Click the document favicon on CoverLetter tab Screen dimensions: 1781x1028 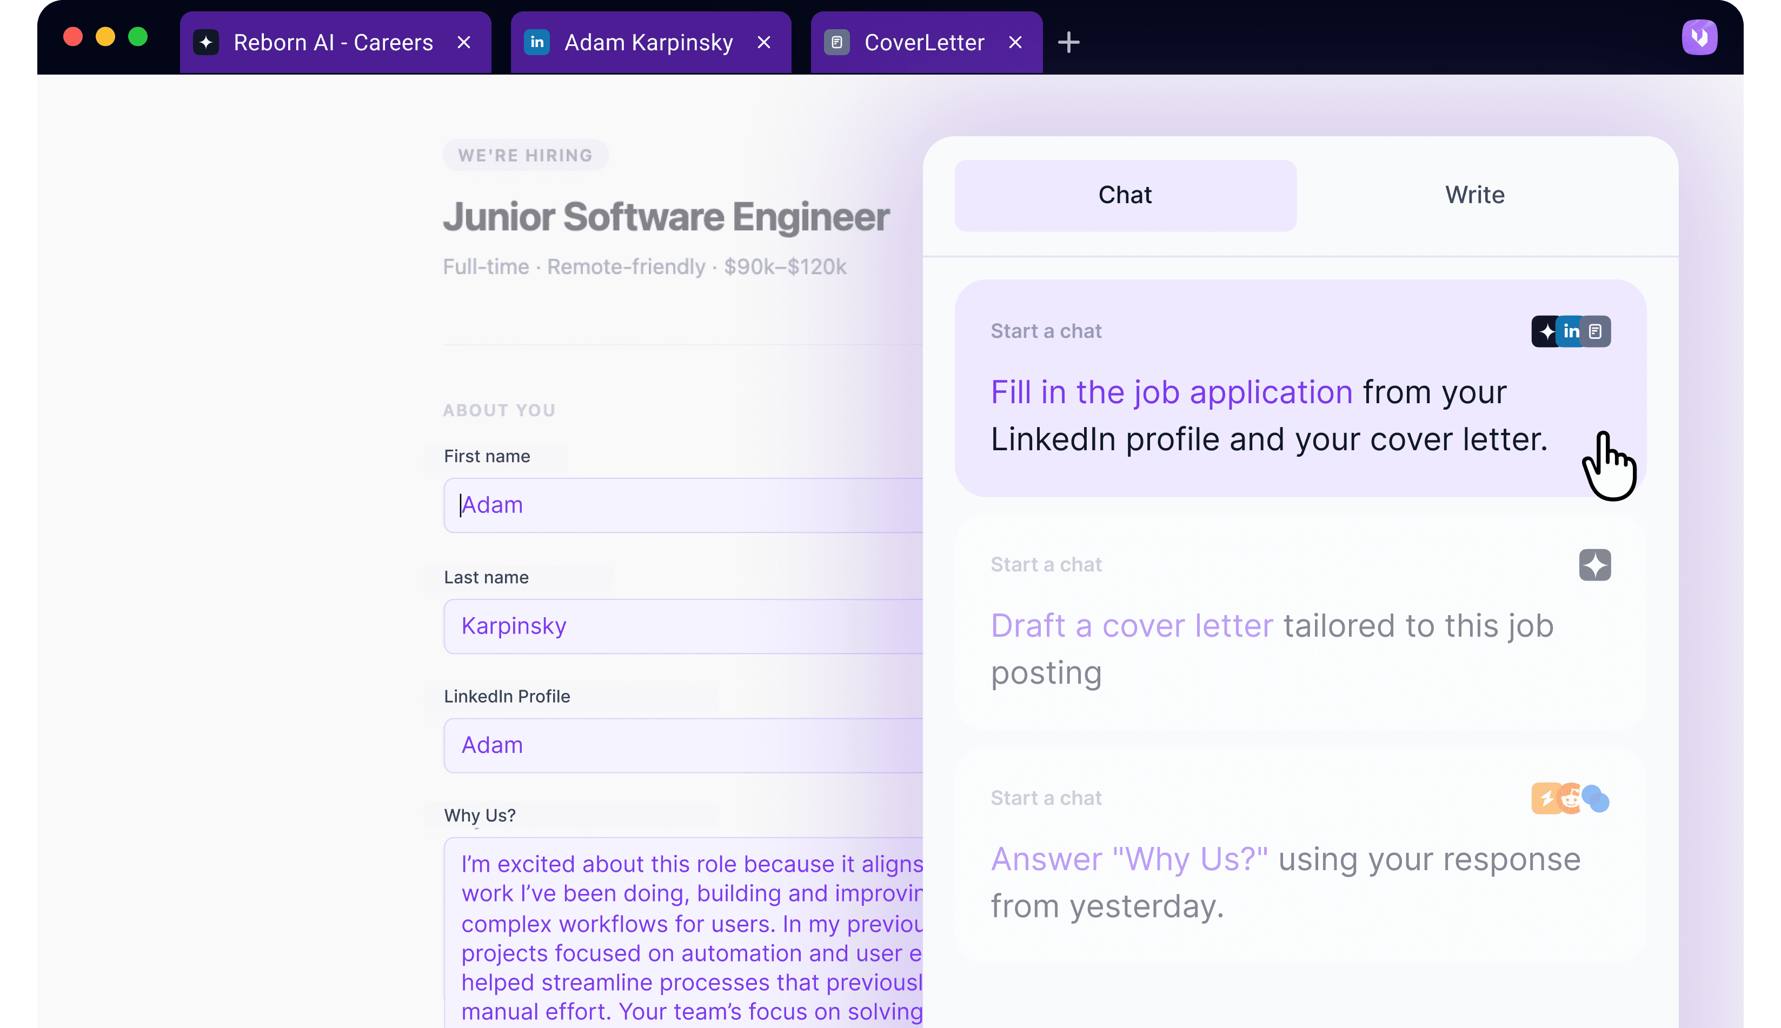click(x=837, y=42)
